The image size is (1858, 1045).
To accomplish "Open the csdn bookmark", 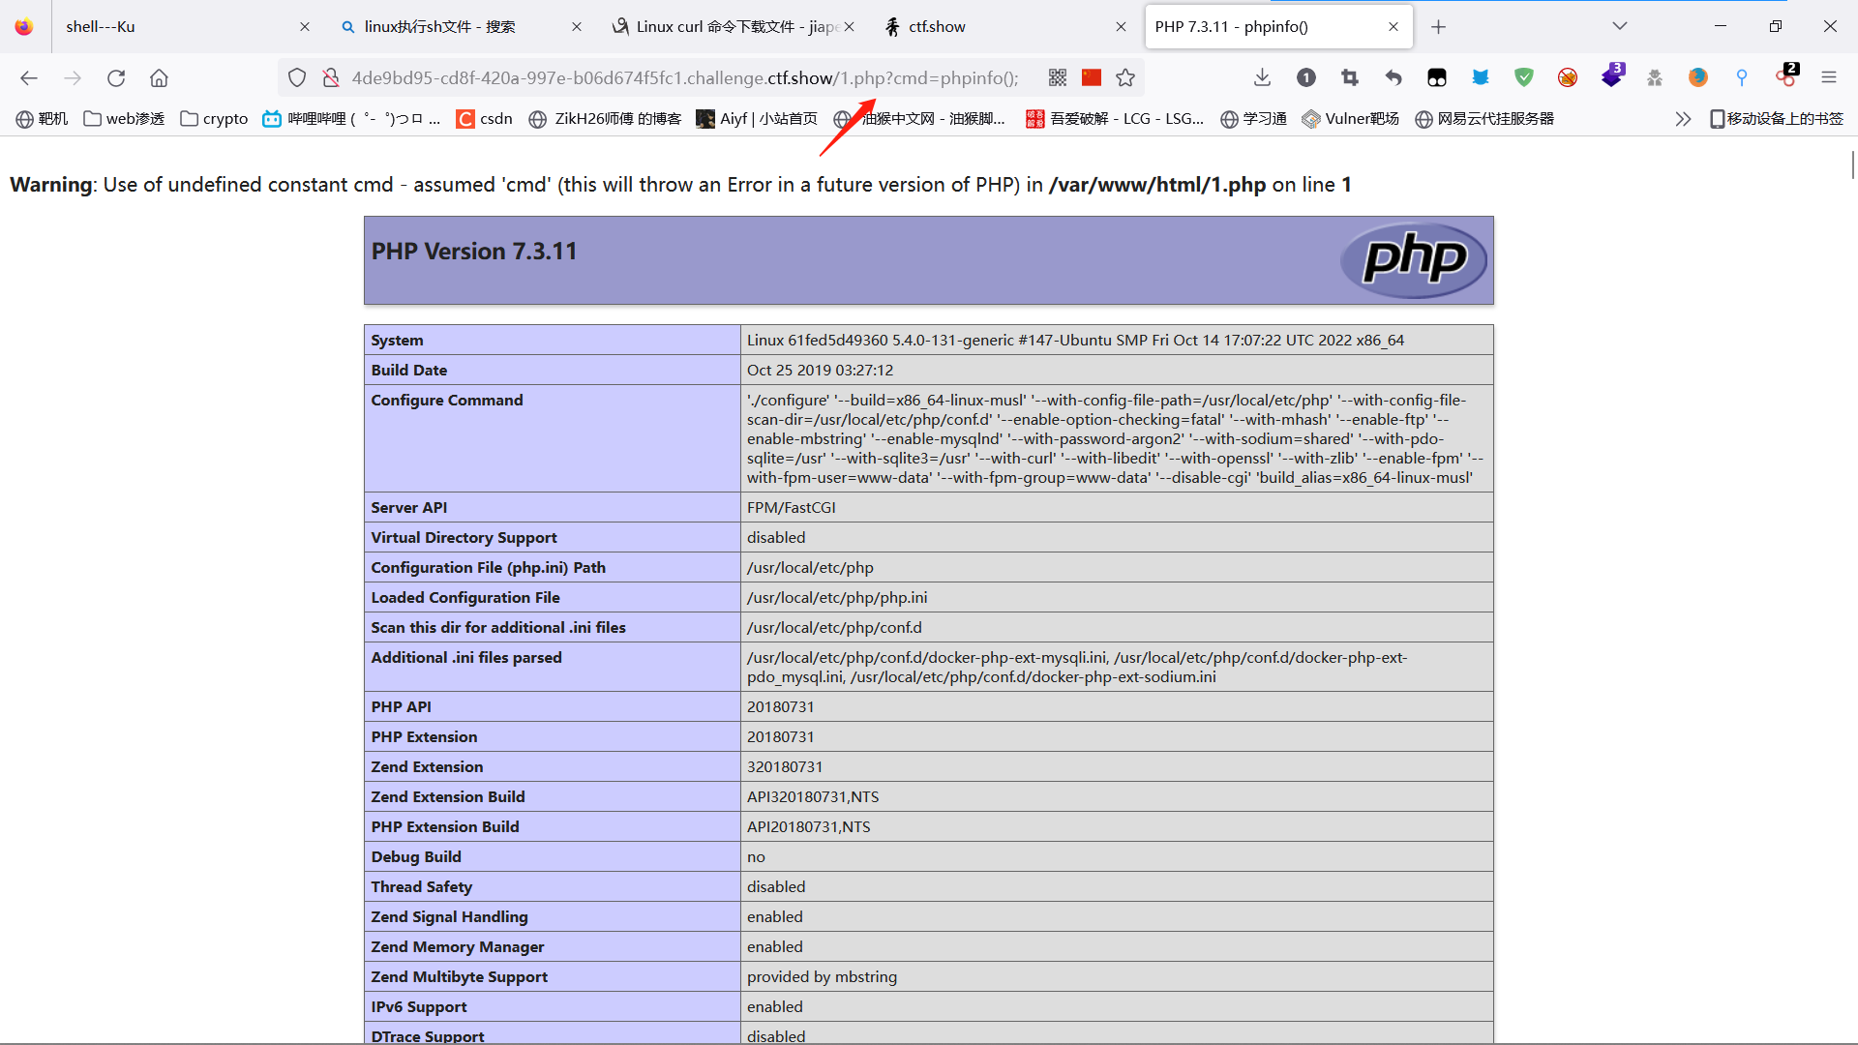I will pos(484,118).
